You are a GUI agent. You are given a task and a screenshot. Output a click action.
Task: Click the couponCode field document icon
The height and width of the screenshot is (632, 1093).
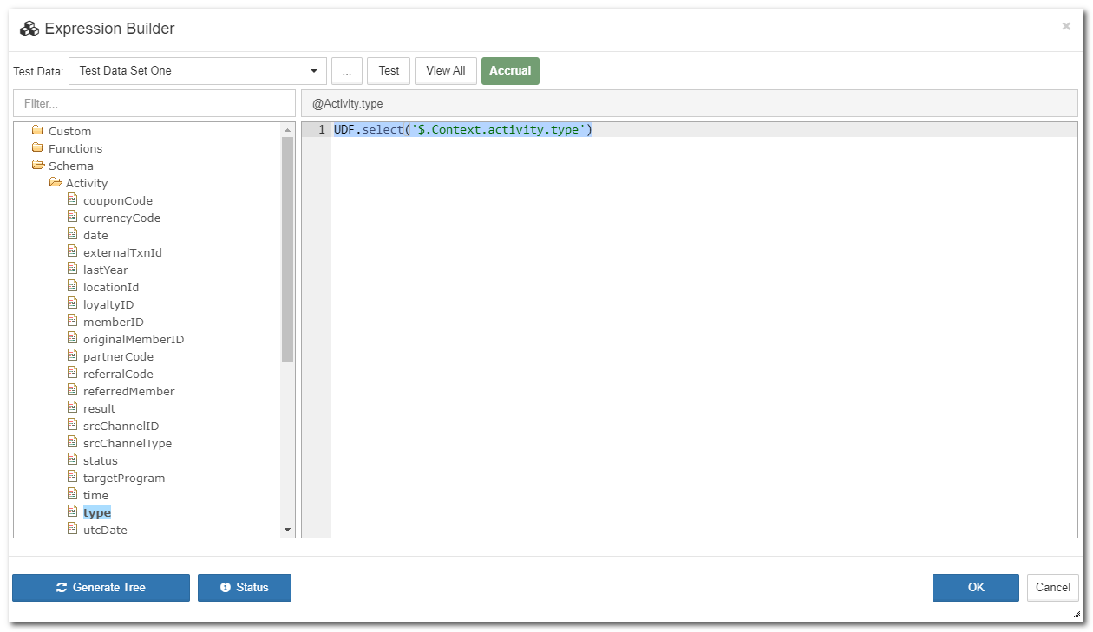[73, 200]
